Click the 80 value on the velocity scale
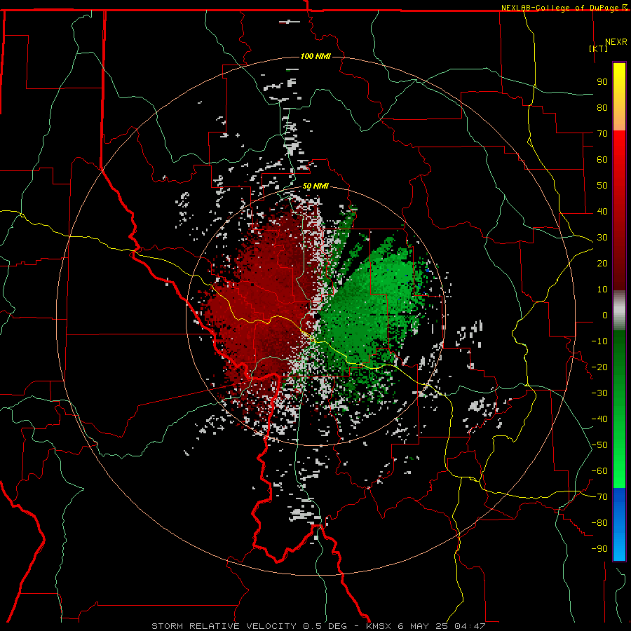This screenshot has width=631, height=631. (602, 107)
